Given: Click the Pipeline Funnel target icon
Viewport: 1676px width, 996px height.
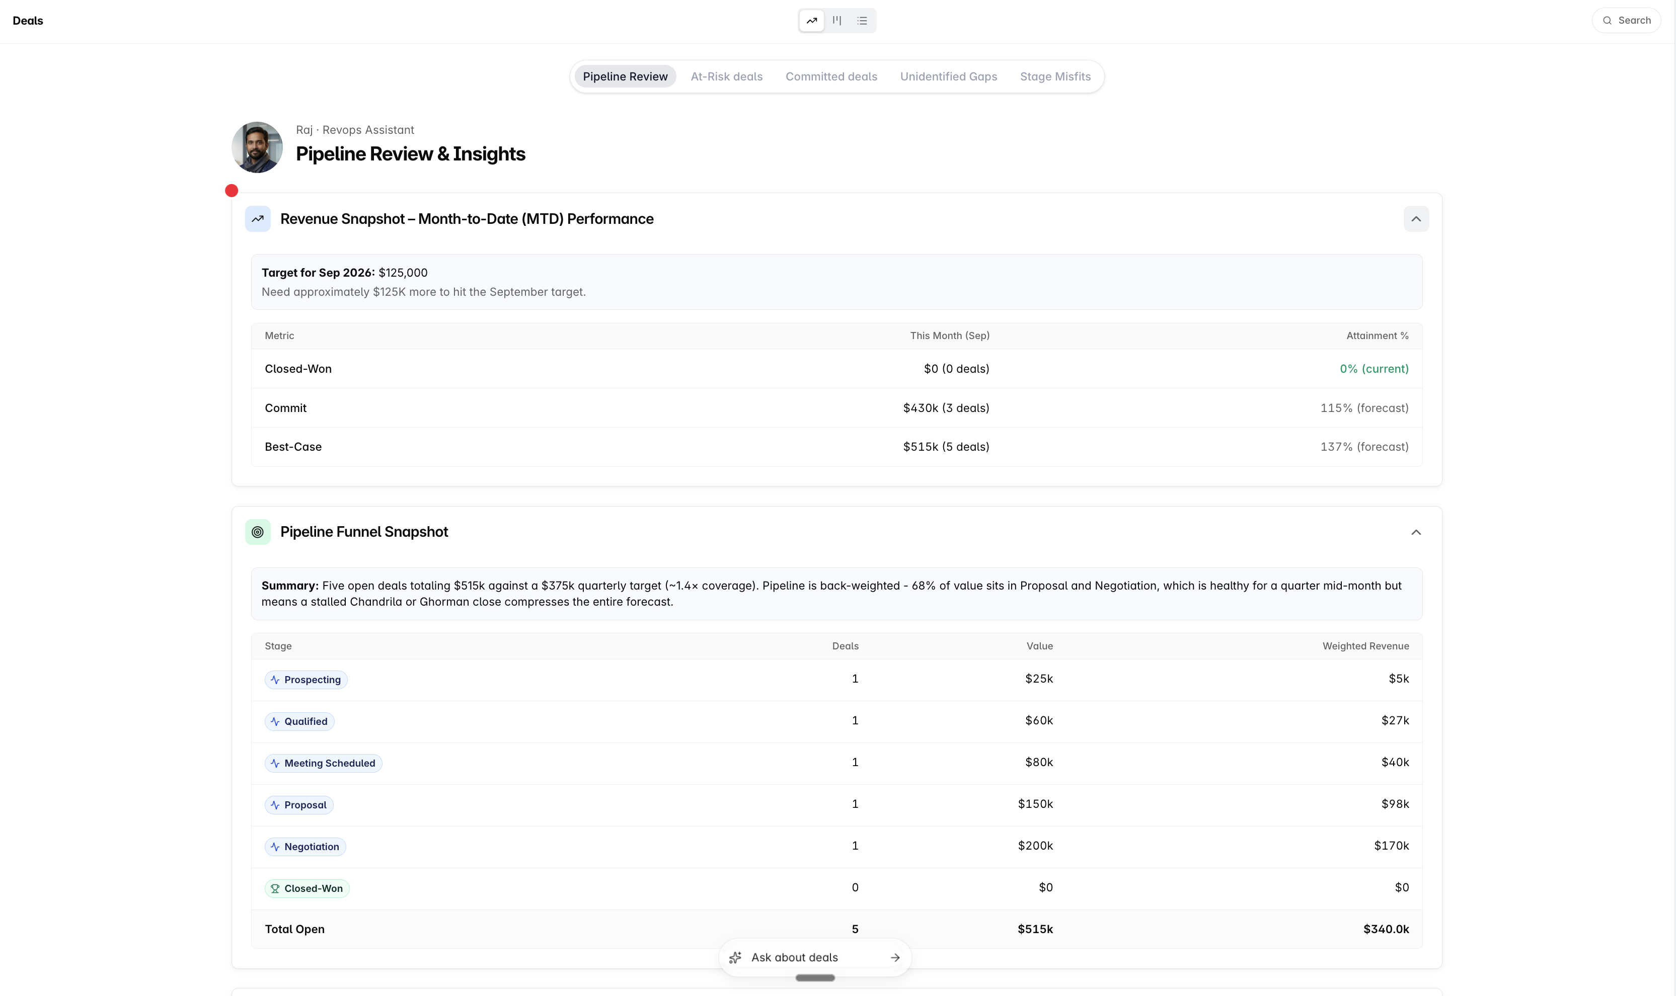Looking at the screenshot, I should click(258, 532).
